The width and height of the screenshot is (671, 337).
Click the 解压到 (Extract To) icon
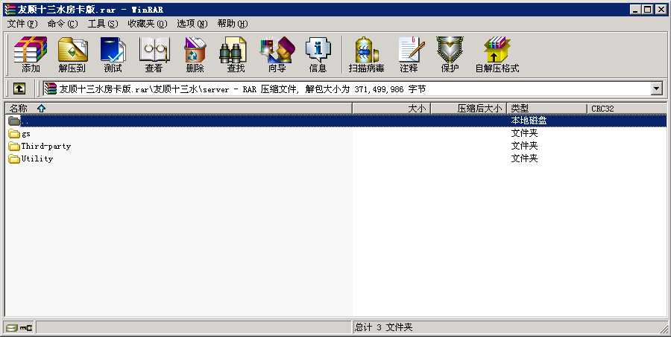click(72, 54)
